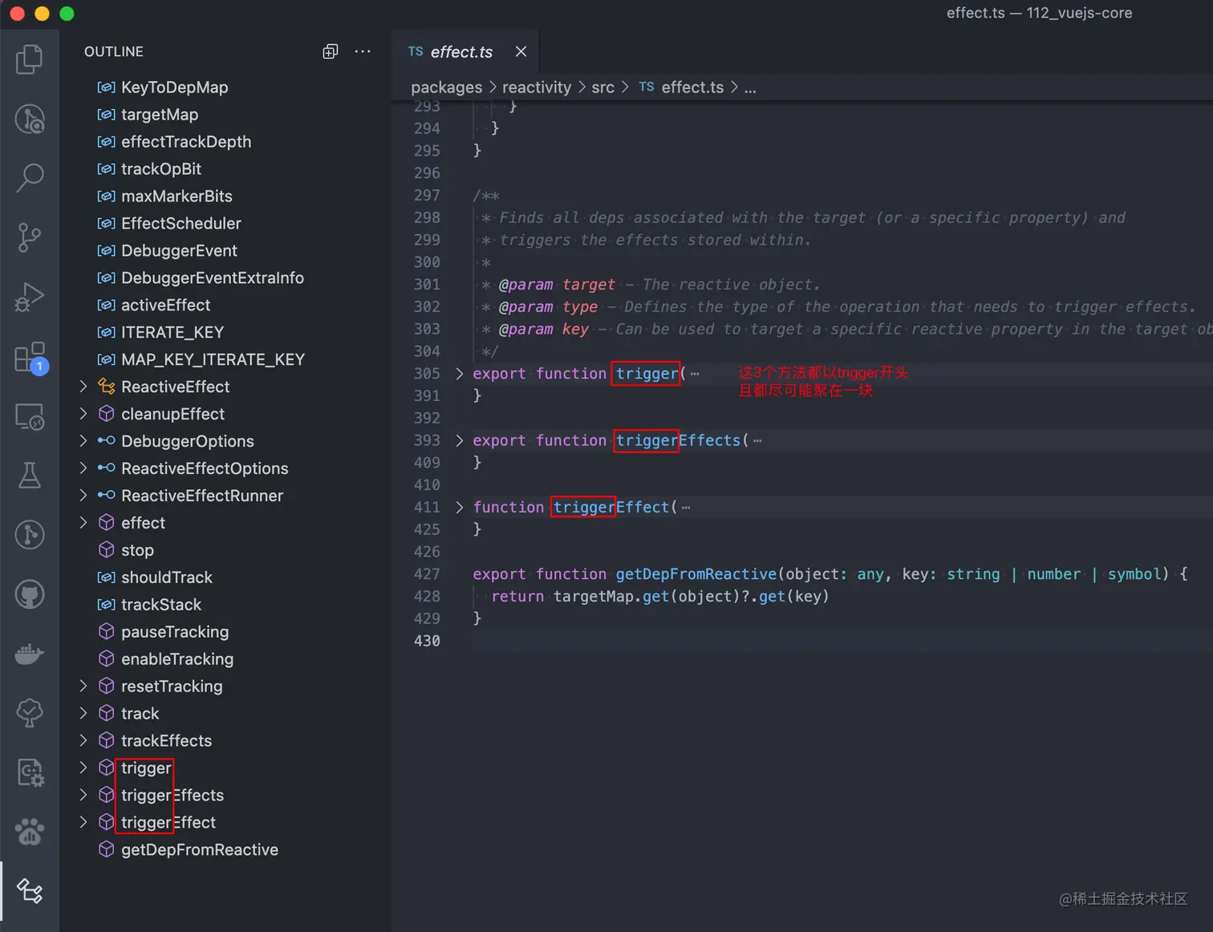This screenshot has width=1213, height=932.
Task: Select maxMarkerBits in outline
Action: (x=176, y=197)
